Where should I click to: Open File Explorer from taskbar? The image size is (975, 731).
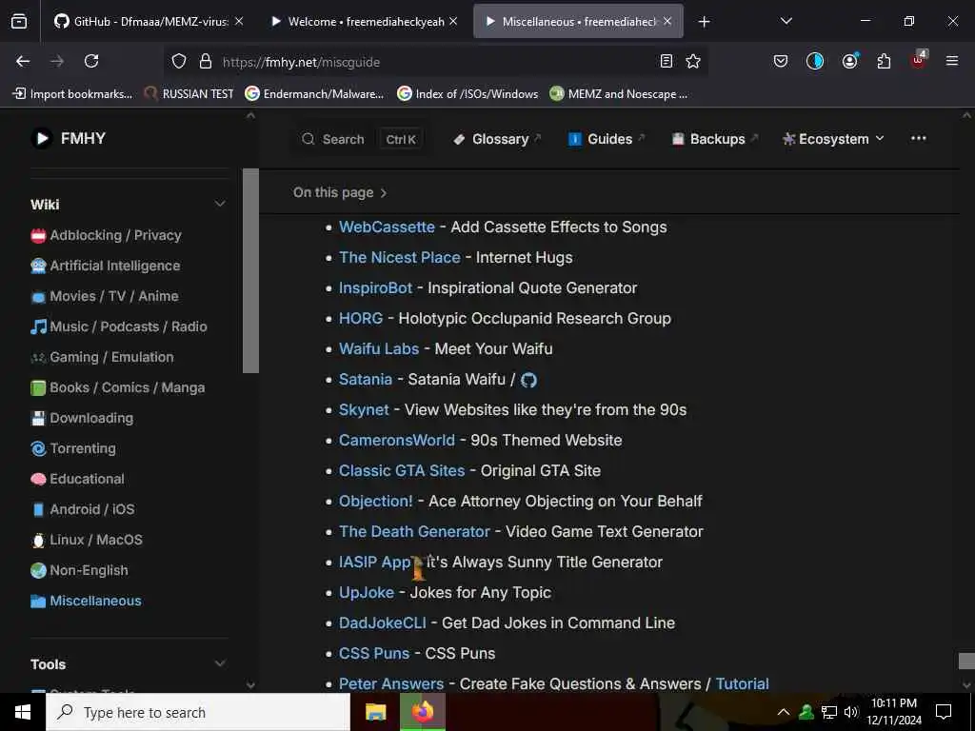(x=375, y=712)
